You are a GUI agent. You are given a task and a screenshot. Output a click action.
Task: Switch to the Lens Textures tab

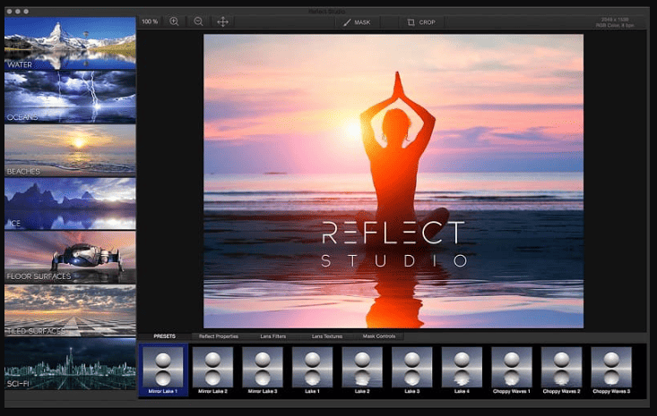[x=327, y=336]
